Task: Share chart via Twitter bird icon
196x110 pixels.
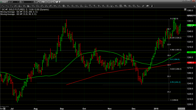Action: click(57, 2)
